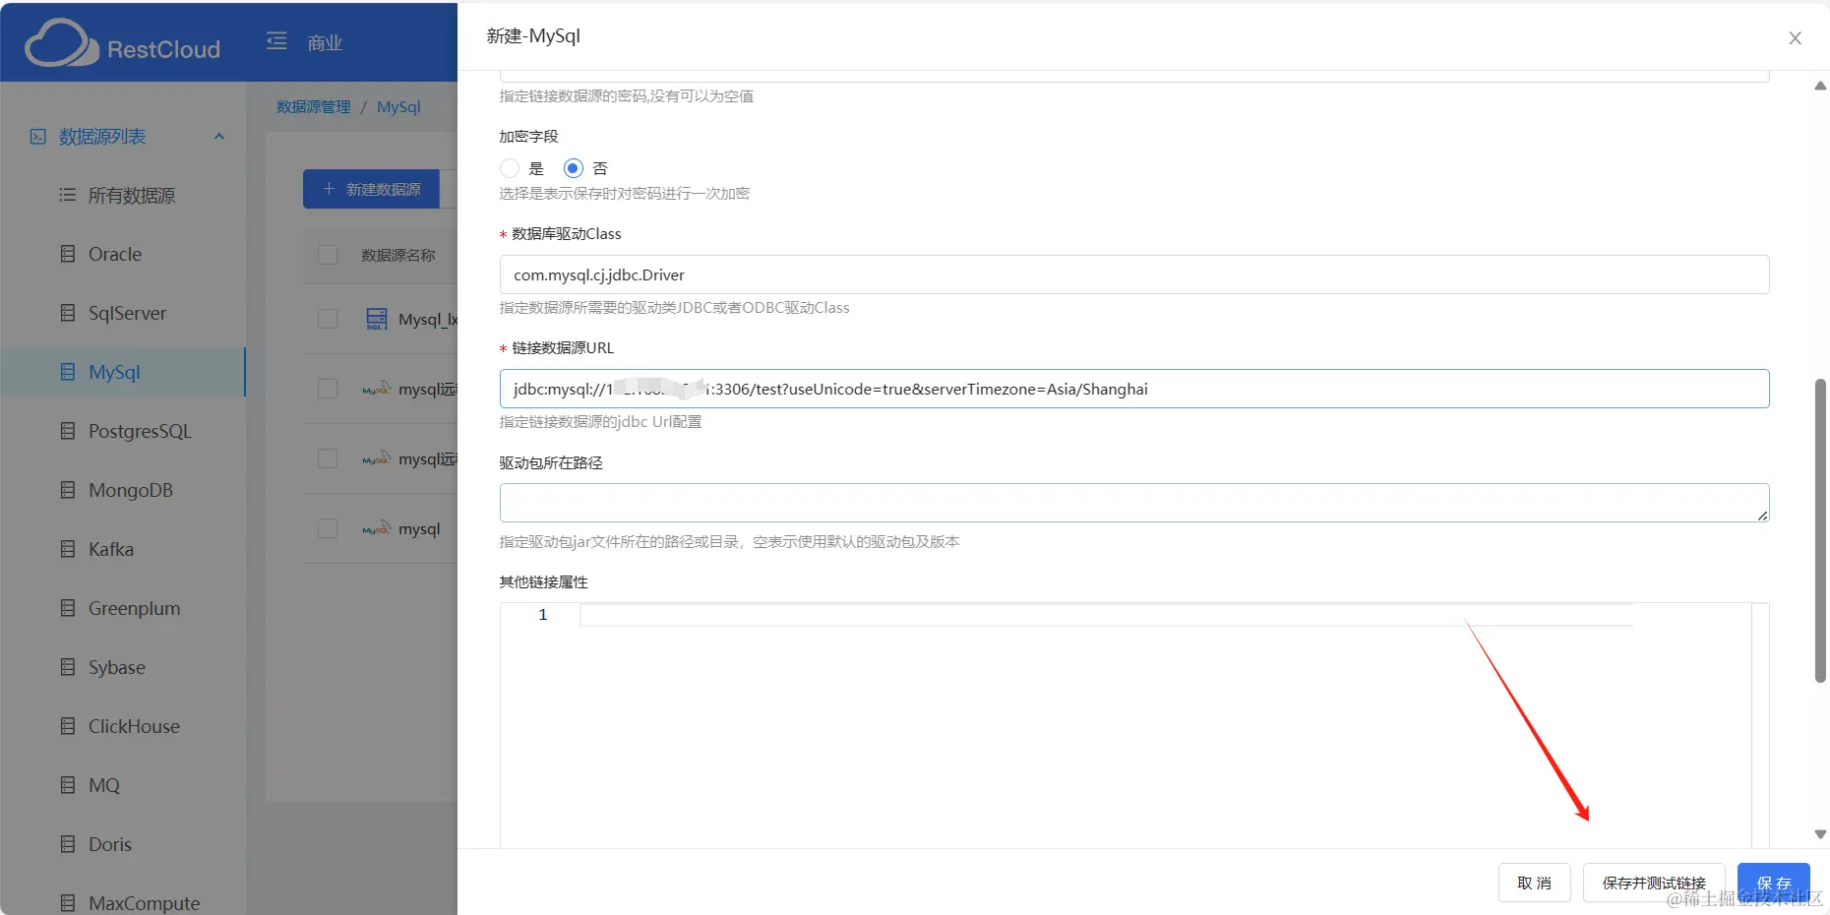Viewport: 1830px width, 915px height.
Task: Click the Greenplum sidebar icon
Action: point(67,608)
